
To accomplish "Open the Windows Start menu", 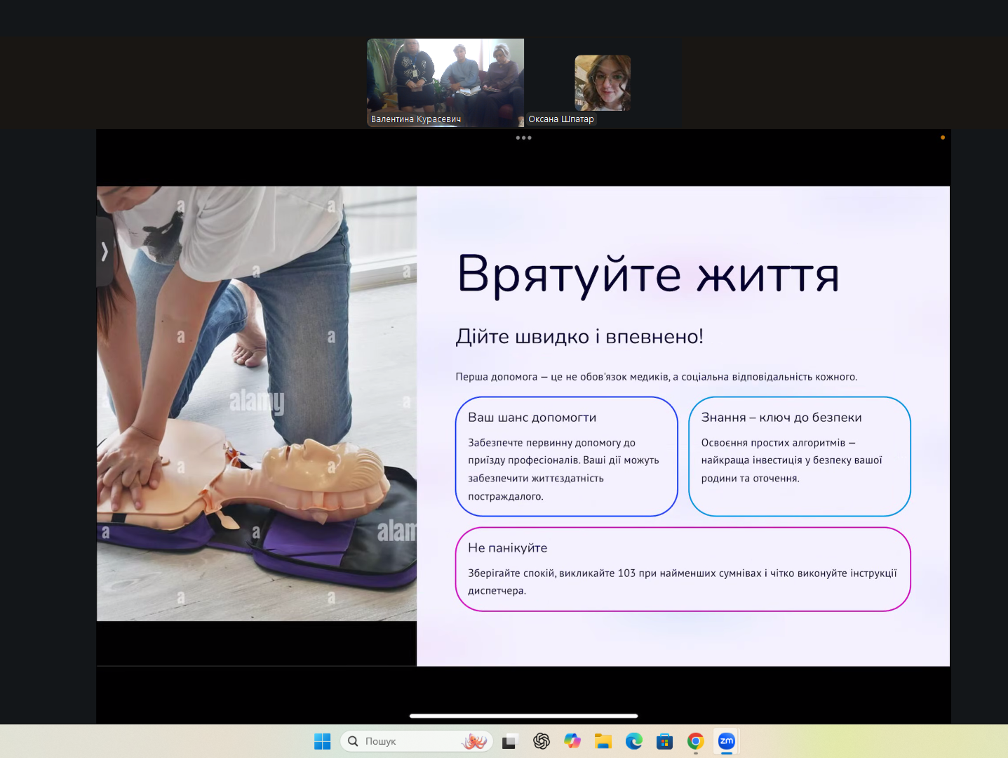I will point(322,741).
